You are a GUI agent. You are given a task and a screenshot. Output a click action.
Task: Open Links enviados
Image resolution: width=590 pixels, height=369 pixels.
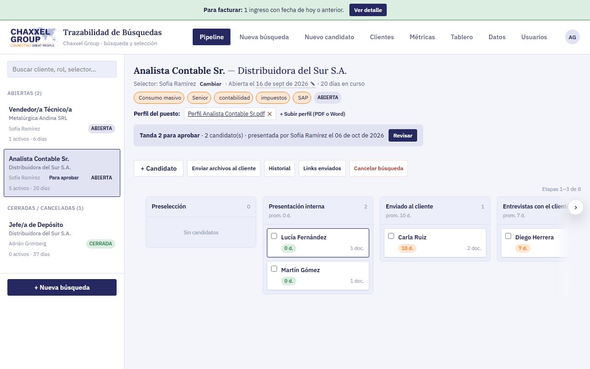(322, 168)
